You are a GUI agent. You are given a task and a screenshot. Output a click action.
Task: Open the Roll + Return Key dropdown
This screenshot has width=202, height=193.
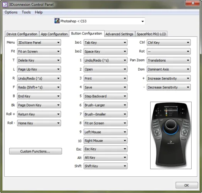39,114
